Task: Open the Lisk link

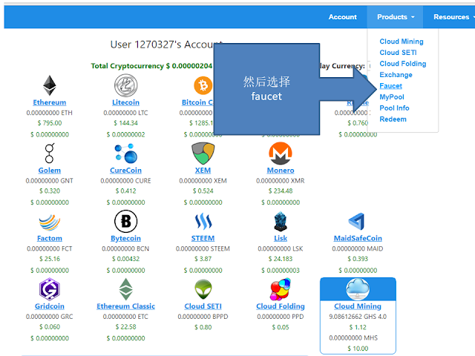Action: point(281,238)
